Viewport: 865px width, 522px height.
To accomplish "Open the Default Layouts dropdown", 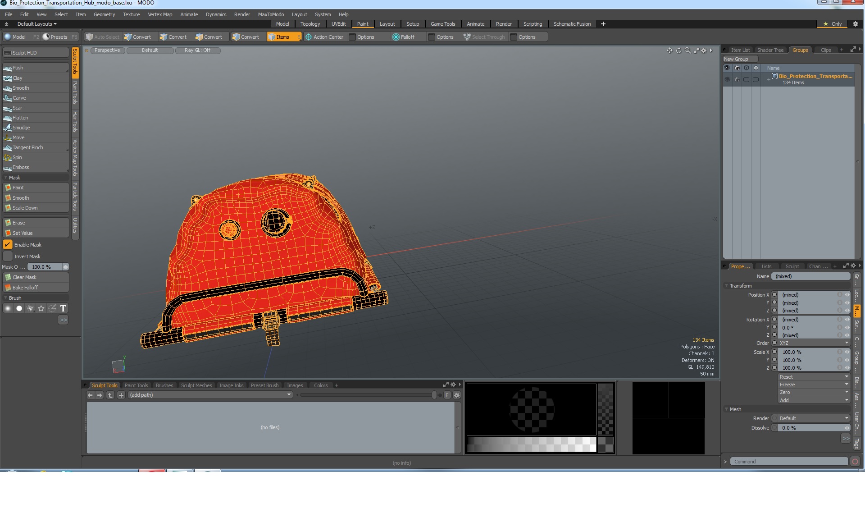I will [x=37, y=24].
